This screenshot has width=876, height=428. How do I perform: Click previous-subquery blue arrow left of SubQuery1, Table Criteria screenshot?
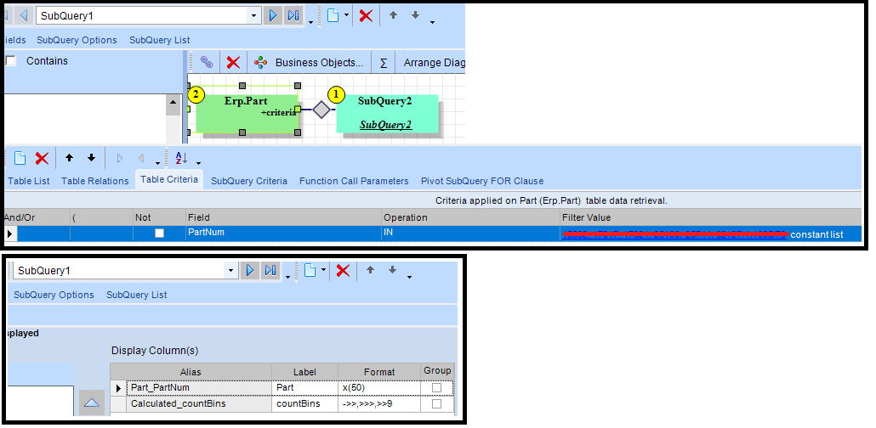click(x=24, y=15)
